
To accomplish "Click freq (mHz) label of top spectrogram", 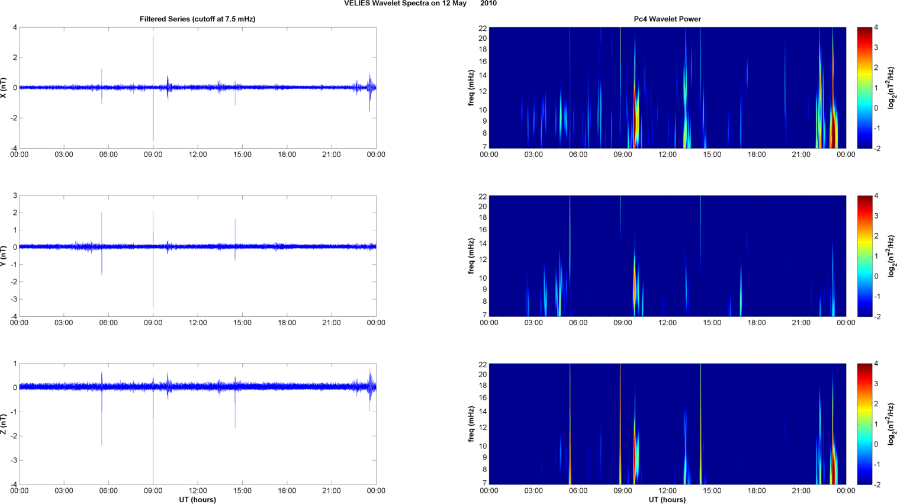I will [471, 88].
